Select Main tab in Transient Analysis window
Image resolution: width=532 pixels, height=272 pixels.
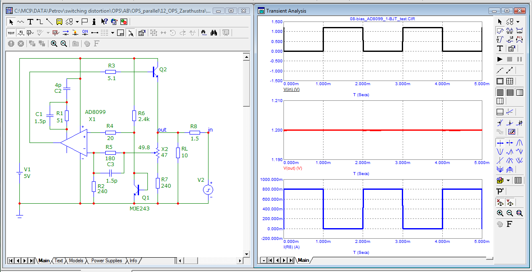pyautogui.click(x=303, y=260)
